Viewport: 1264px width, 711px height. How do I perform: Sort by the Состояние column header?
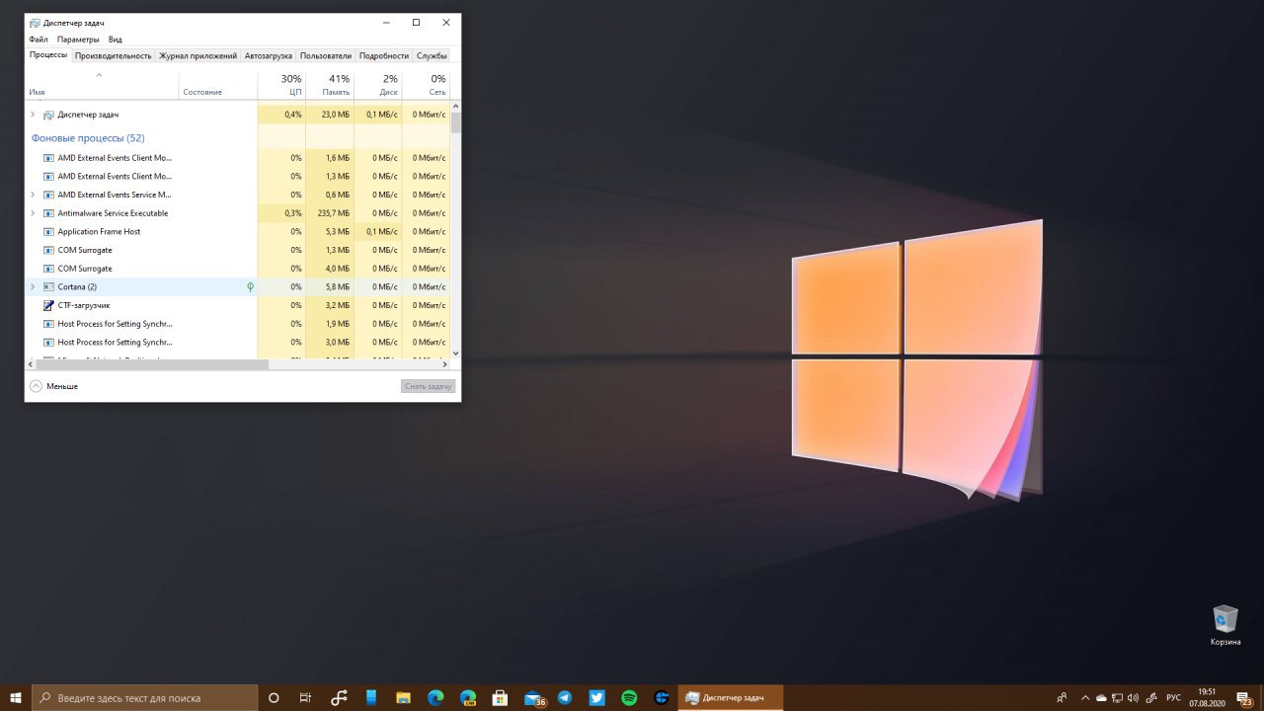point(218,85)
